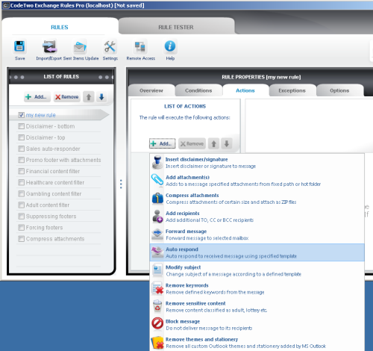Click the vertical splitter dots between panels
Viewport: 373px width, 351px height.
coord(121,184)
